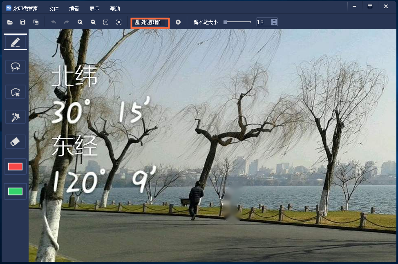Redo the last edit
The height and width of the screenshot is (264, 398).
(66, 22)
